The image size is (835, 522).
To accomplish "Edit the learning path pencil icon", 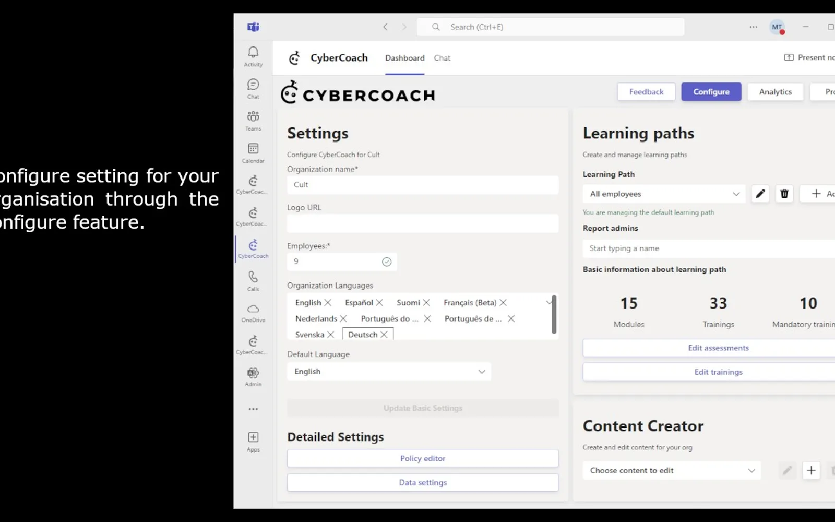I will (760, 194).
